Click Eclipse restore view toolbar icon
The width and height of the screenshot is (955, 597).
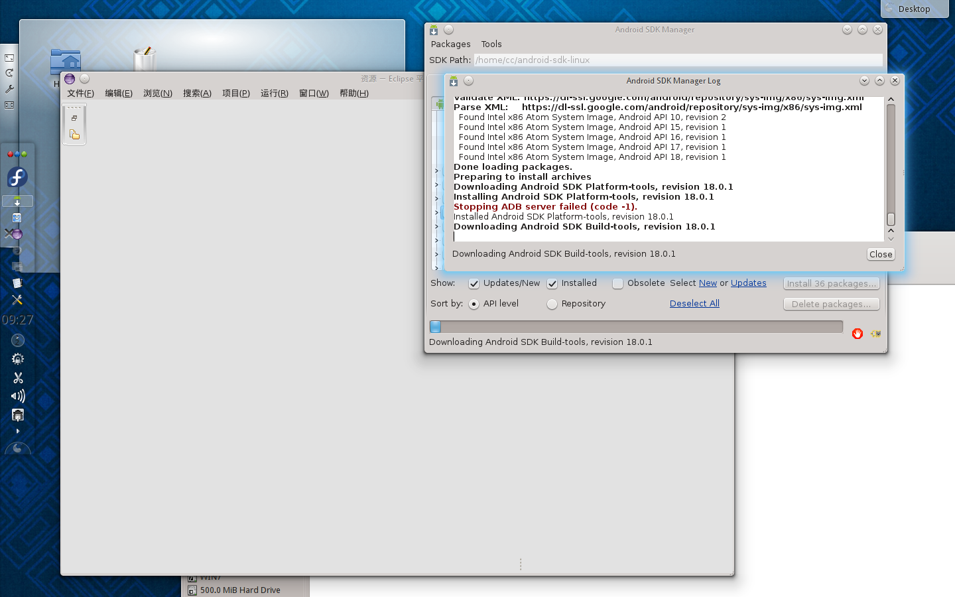click(x=74, y=118)
